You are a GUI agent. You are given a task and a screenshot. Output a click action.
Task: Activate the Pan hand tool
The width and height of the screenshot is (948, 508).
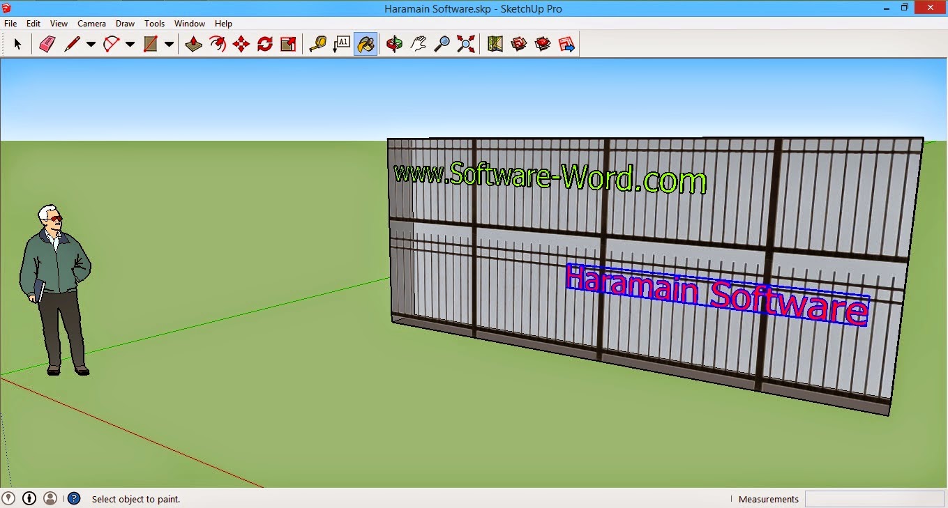pos(419,45)
